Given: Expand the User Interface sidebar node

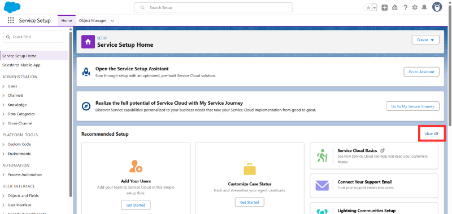Looking at the screenshot, I should 4,205.
